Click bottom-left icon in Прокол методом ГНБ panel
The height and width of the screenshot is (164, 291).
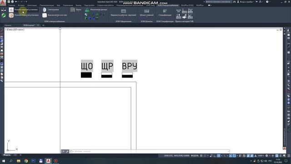[x=179, y=16]
